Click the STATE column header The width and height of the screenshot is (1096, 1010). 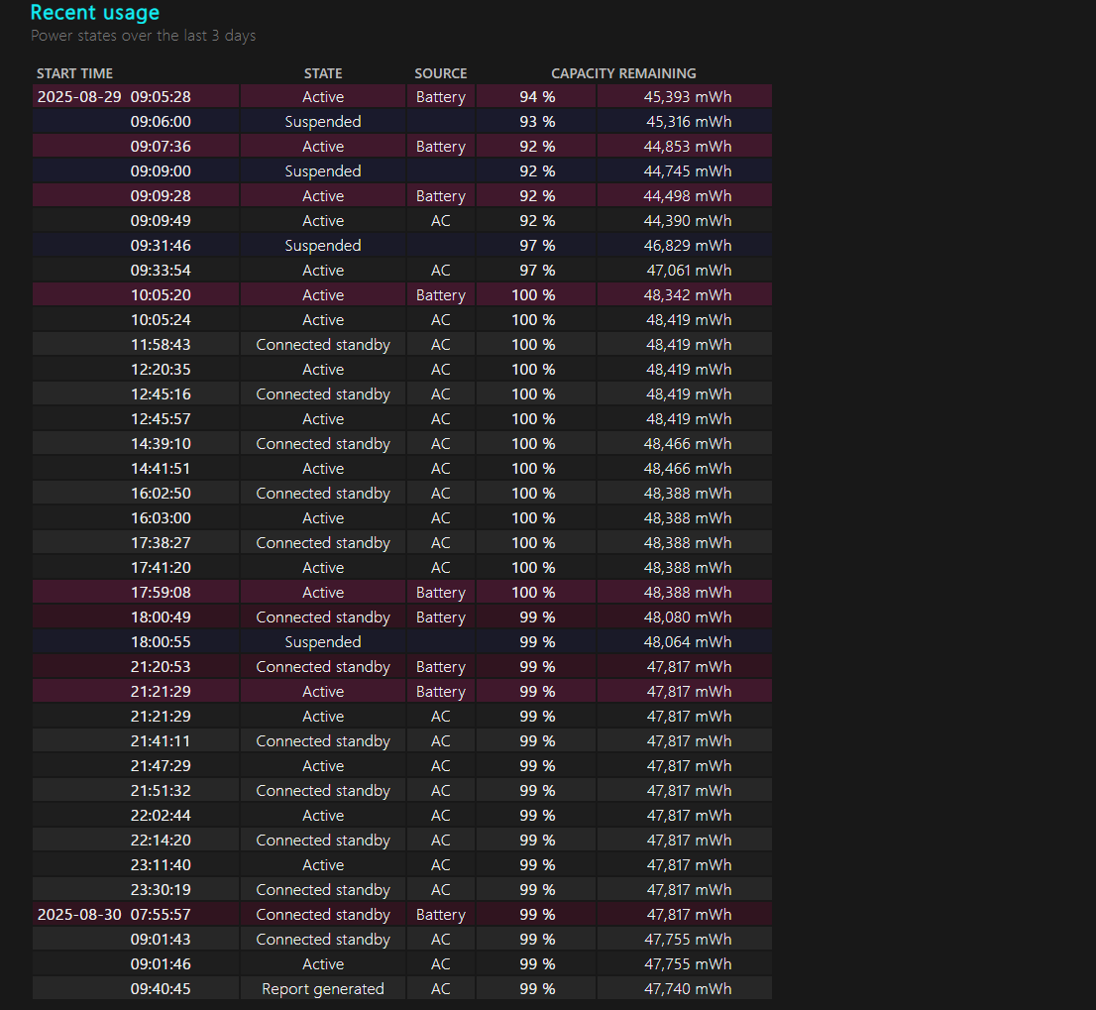(323, 73)
